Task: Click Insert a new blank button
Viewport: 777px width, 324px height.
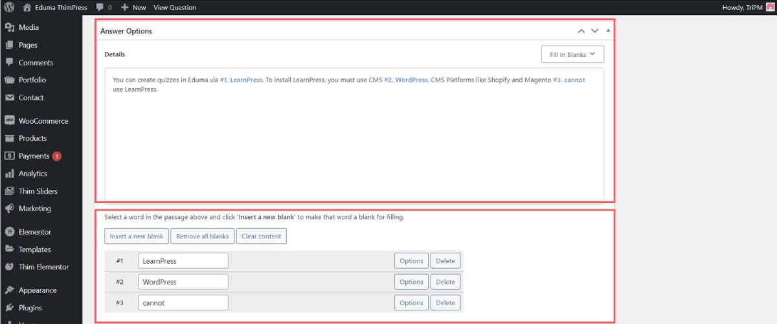Action: pyautogui.click(x=137, y=236)
